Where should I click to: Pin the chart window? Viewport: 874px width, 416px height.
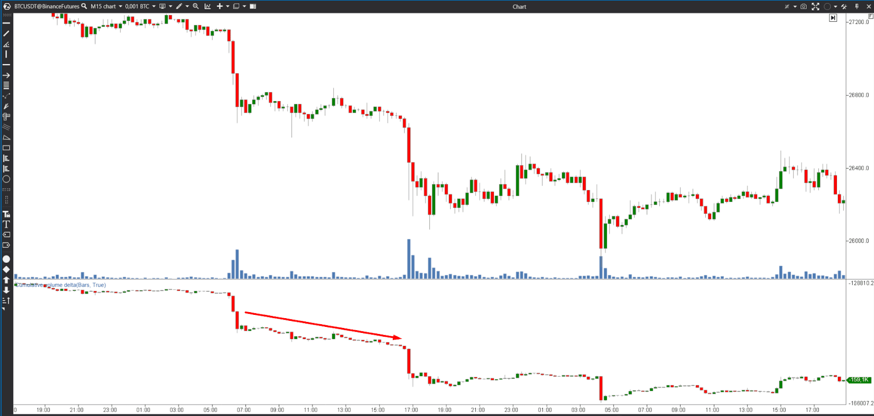857,7
